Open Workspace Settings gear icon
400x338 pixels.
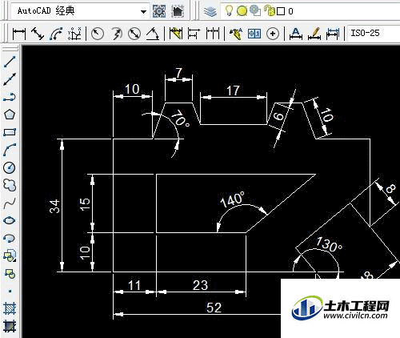click(159, 11)
